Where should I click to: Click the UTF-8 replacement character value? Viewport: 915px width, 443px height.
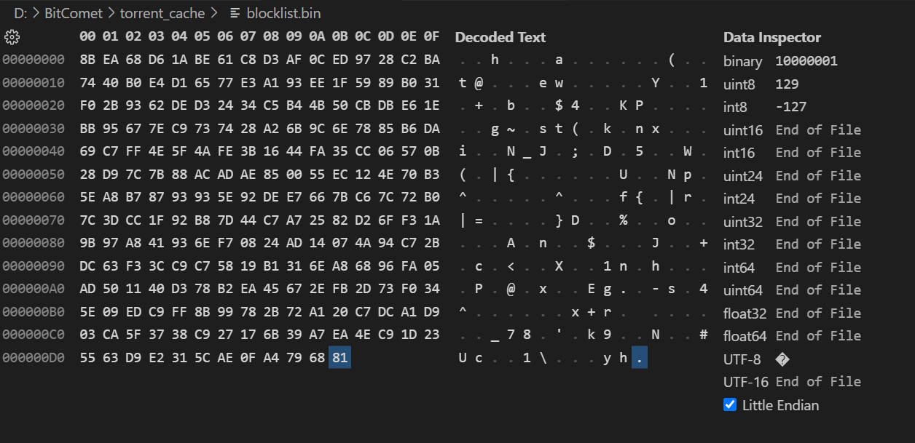[781, 359]
